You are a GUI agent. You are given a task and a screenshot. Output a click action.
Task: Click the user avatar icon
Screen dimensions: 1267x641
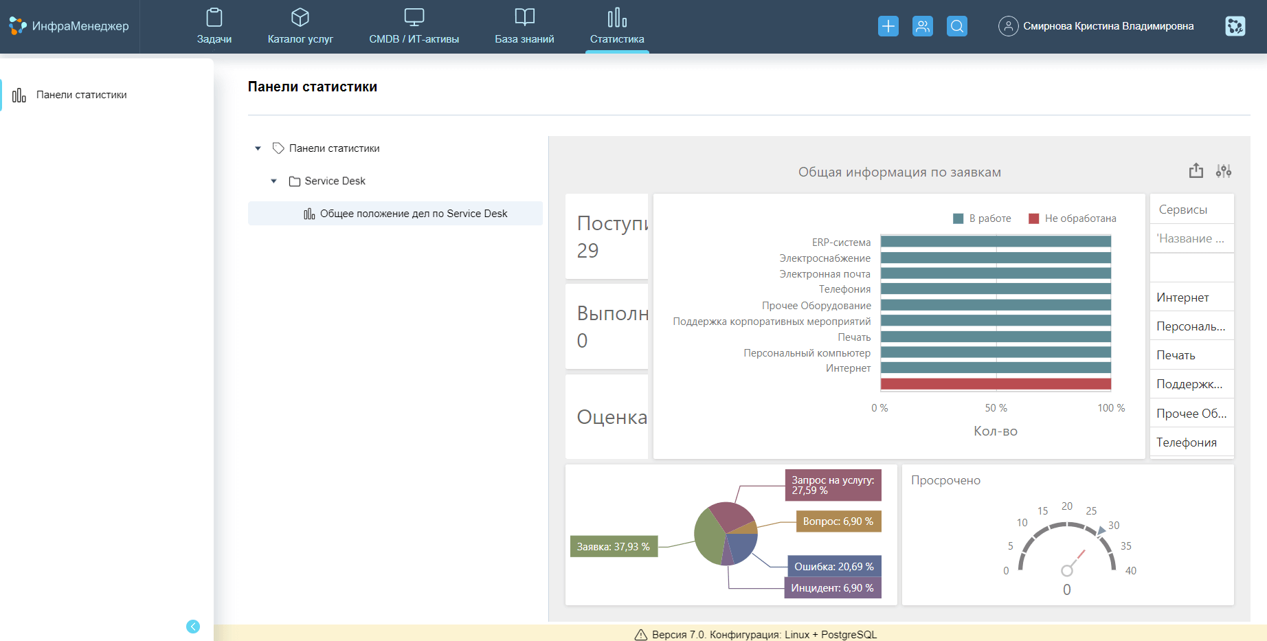coord(1008,26)
